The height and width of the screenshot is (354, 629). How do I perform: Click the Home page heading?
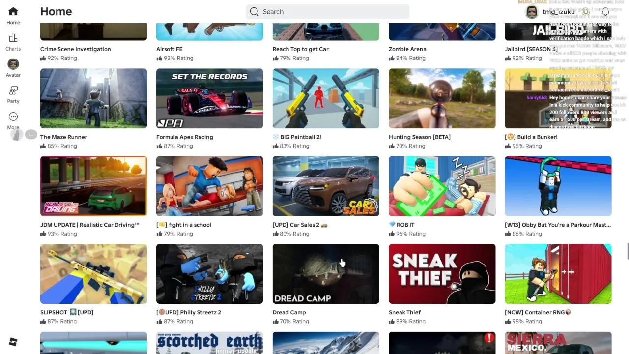56,11
